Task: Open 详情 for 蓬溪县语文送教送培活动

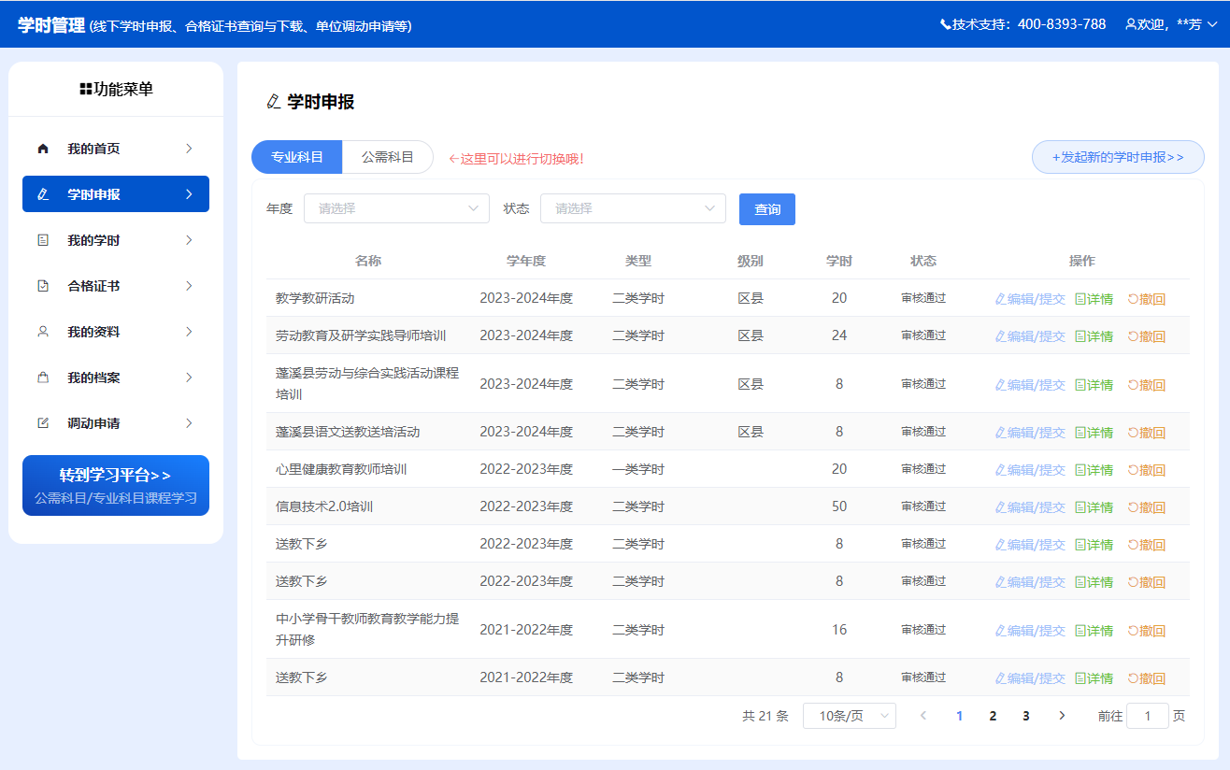Action: pos(1094,433)
